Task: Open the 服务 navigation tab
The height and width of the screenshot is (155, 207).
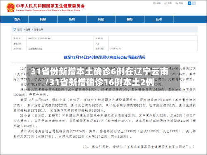Action: [x=130, y=19]
